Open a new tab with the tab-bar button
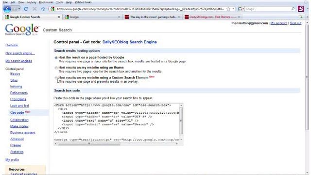The width and height of the screenshot is (311, 175). coord(301,17)
